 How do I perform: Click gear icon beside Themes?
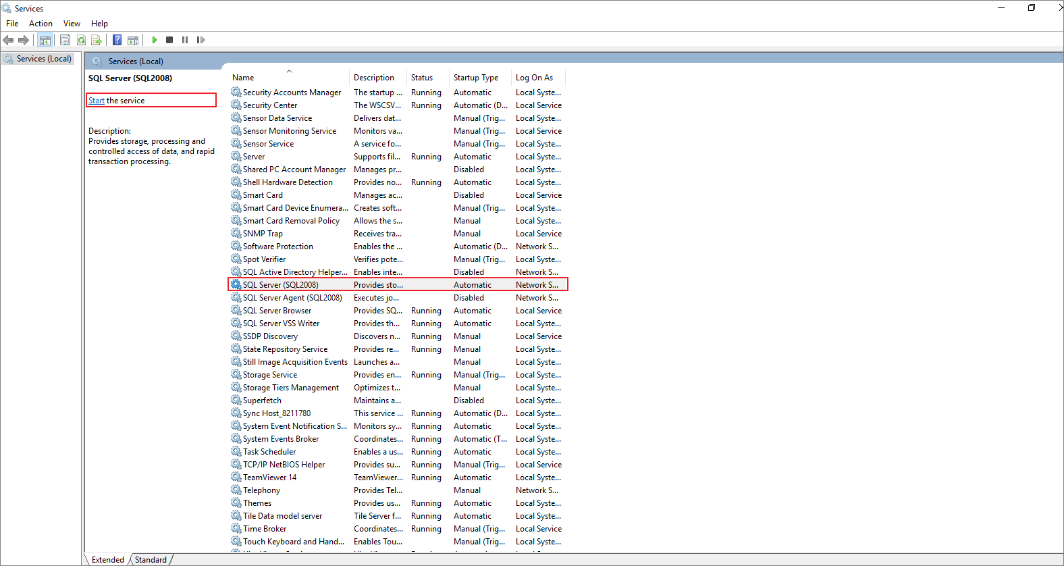(x=236, y=503)
